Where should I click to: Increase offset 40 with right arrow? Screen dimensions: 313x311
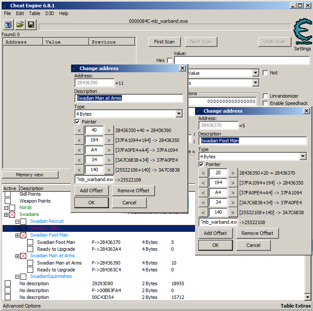tap(109, 130)
